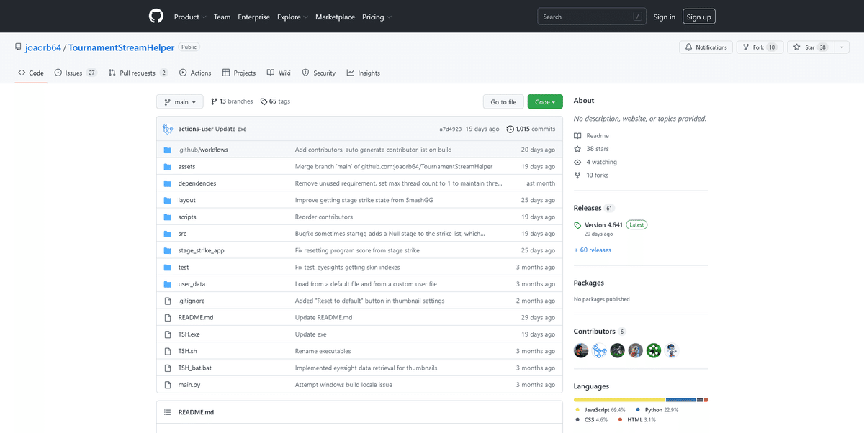
Task: Open the green Code dropdown button
Action: click(545, 102)
